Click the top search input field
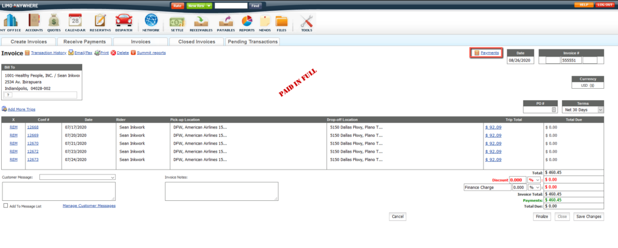The height and width of the screenshot is (248, 618). coord(231,6)
